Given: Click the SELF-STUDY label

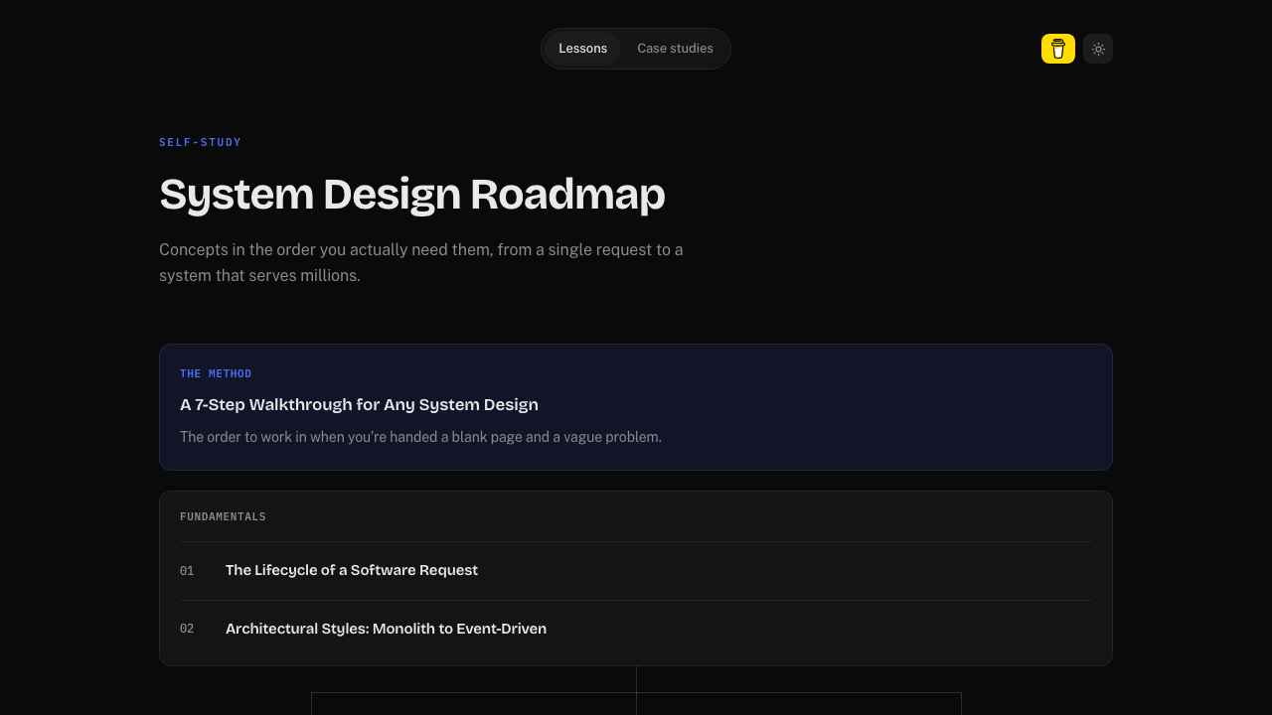Looking at the screenshot, I should point(200,142).
